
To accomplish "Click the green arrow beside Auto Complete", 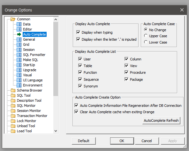I will click(19, 34).
